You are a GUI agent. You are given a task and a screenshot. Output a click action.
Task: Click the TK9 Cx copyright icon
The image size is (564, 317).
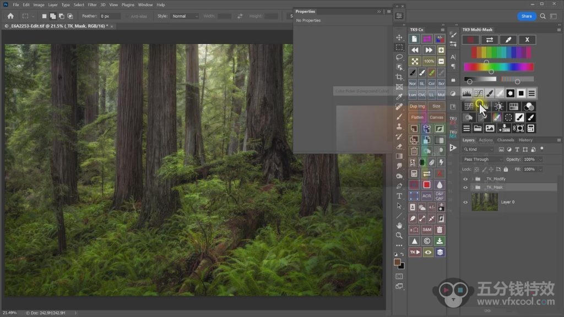(427, 241)
